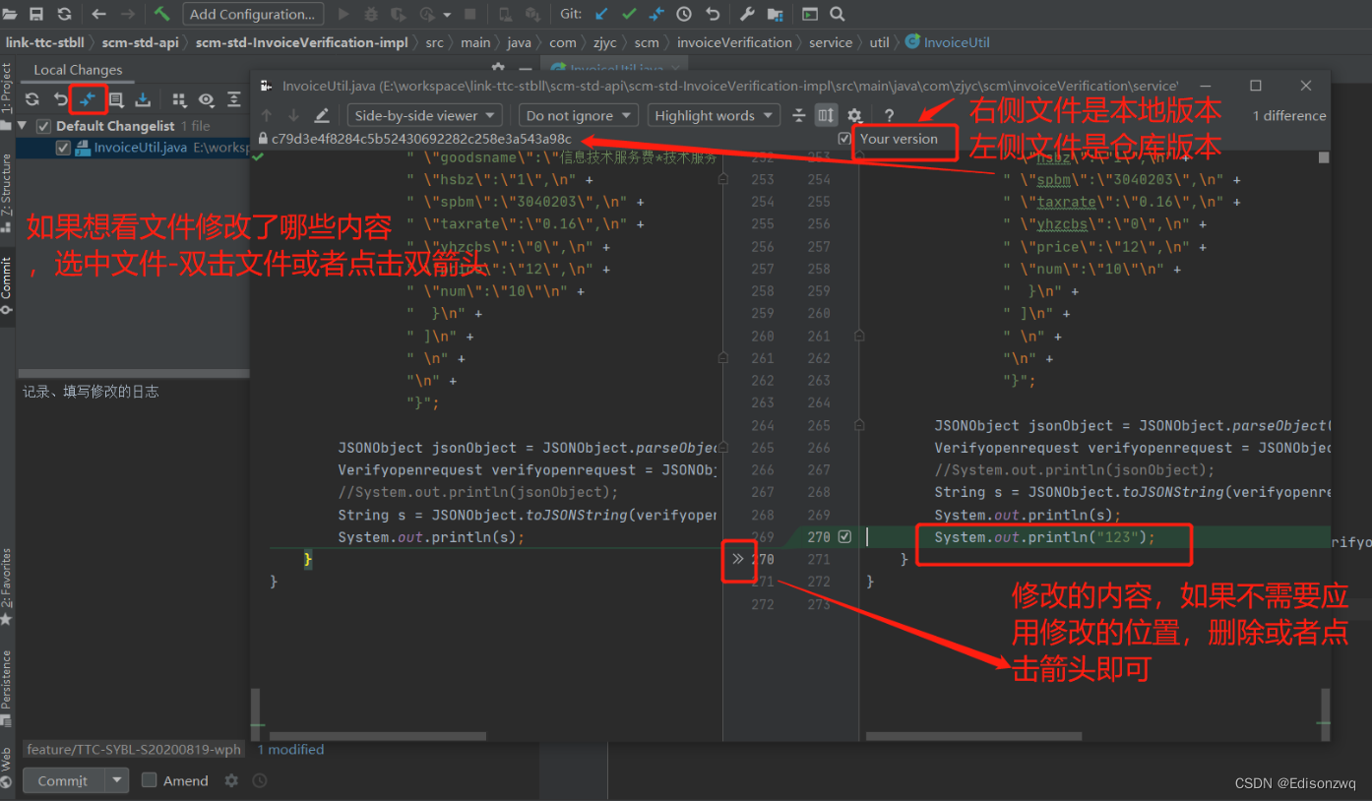Open the Commit side tab
This screenshot has height=801, width=1372.
pos(7,286)
